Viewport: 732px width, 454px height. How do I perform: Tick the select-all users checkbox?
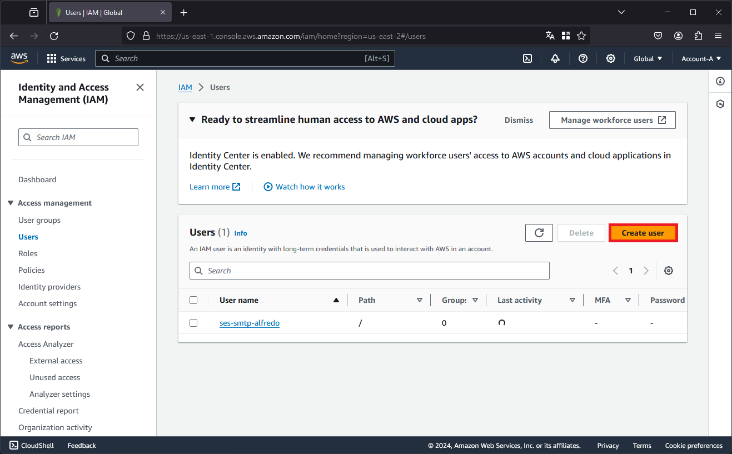coord(193,300)
